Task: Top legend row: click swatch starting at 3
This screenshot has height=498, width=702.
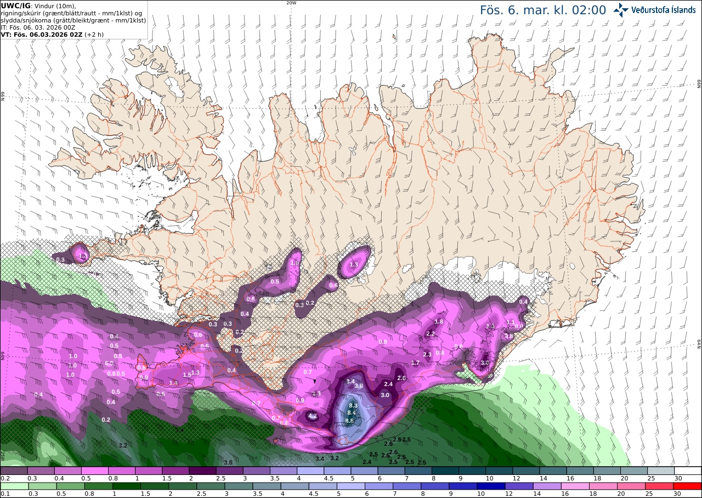Action: (x=256, y=471)
